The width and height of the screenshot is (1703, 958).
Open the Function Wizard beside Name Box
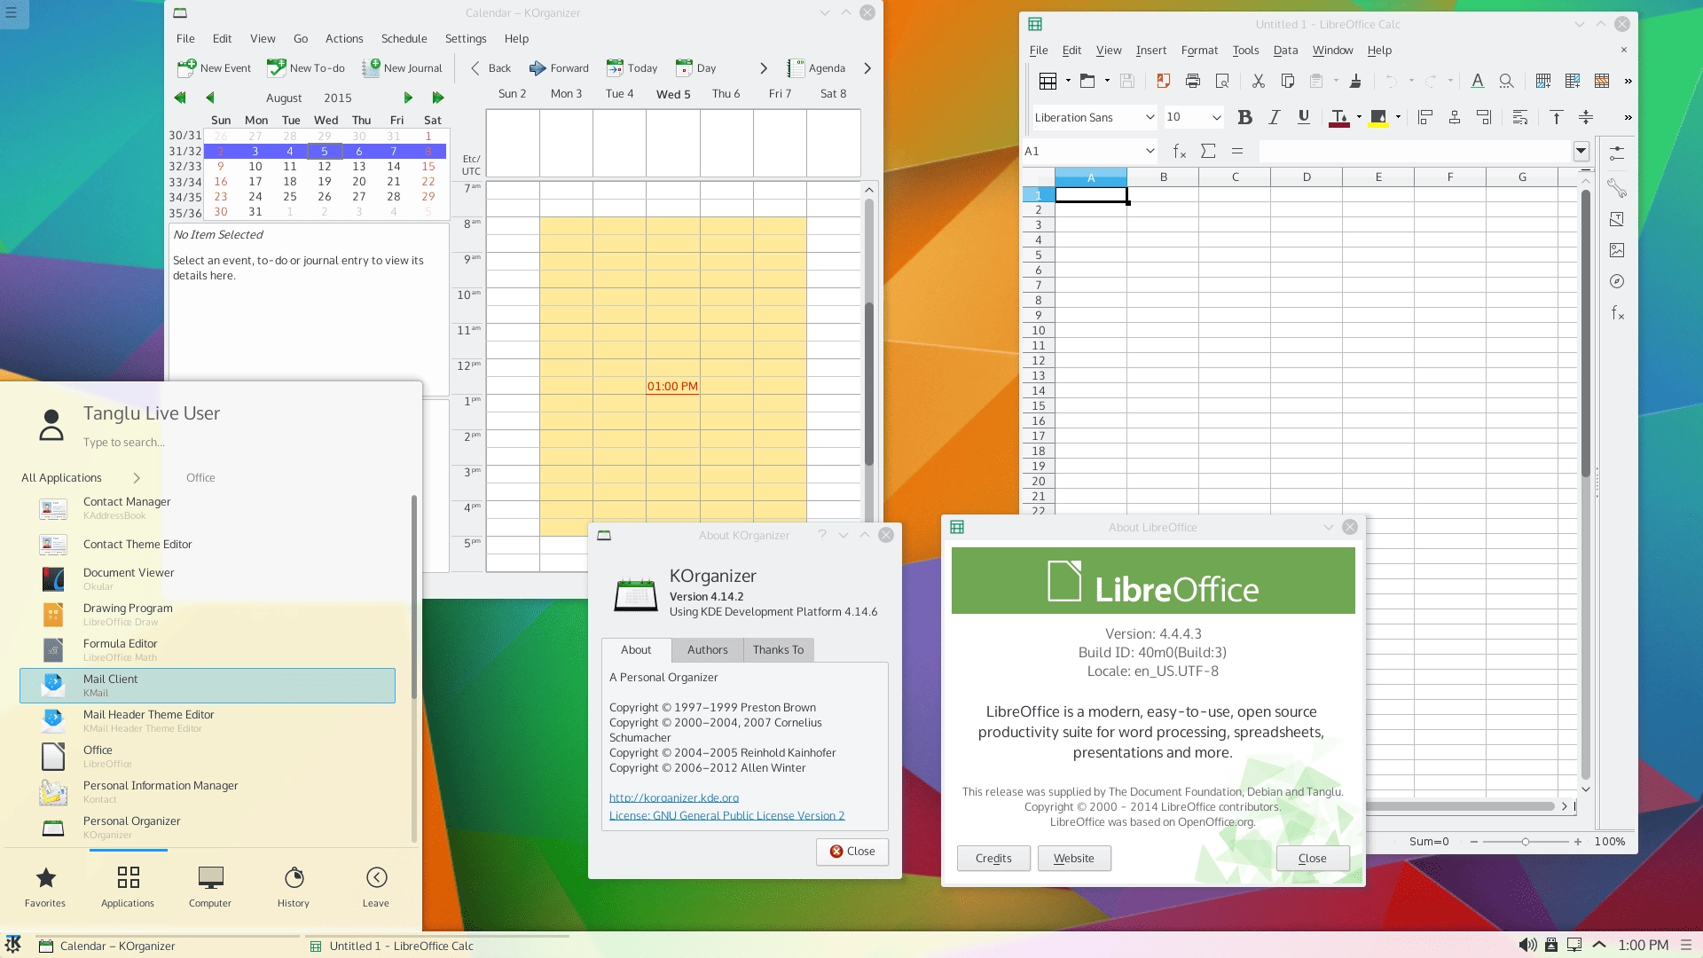click(x=1179, y=152)
